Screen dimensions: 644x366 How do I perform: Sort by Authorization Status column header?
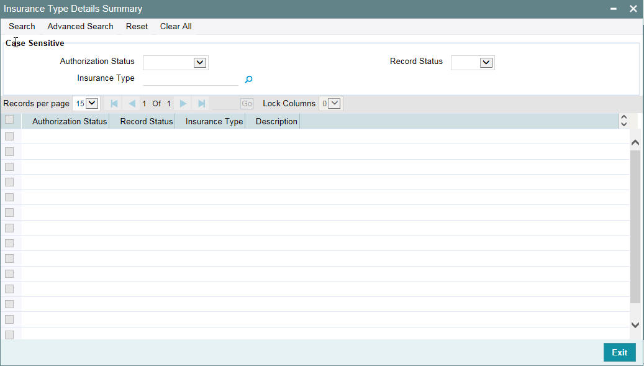pyautogui.click(x=70, y=121)
